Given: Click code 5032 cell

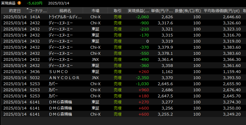Looking at the screenshot, I should click(x=35, y=78).
